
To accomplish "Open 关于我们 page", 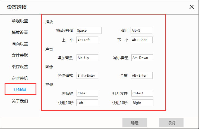I will click(20, 101).
